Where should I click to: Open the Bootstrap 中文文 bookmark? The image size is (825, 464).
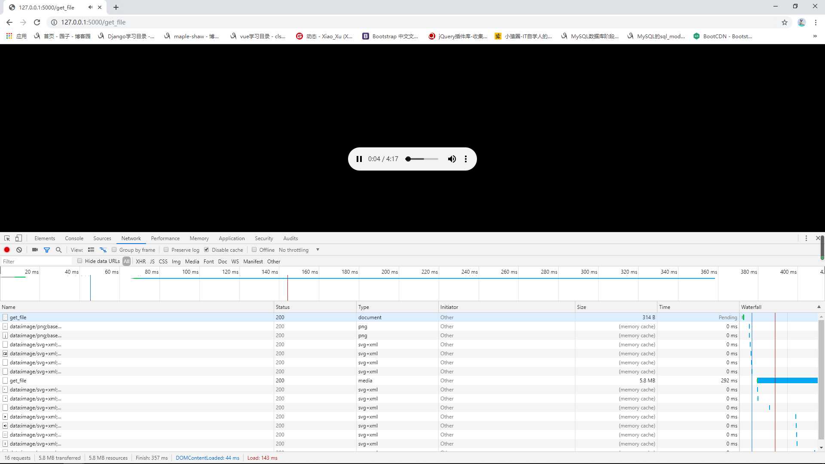click(390, 36)
